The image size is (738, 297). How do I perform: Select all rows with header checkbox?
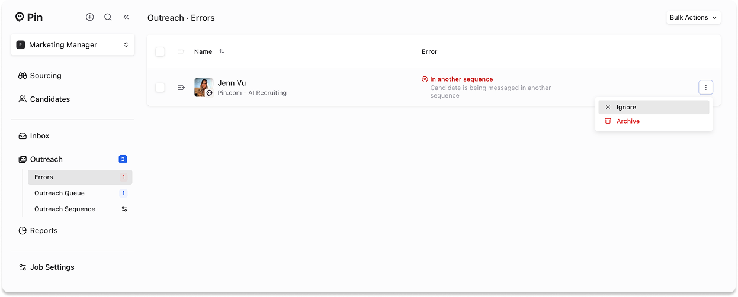[160, 51]
